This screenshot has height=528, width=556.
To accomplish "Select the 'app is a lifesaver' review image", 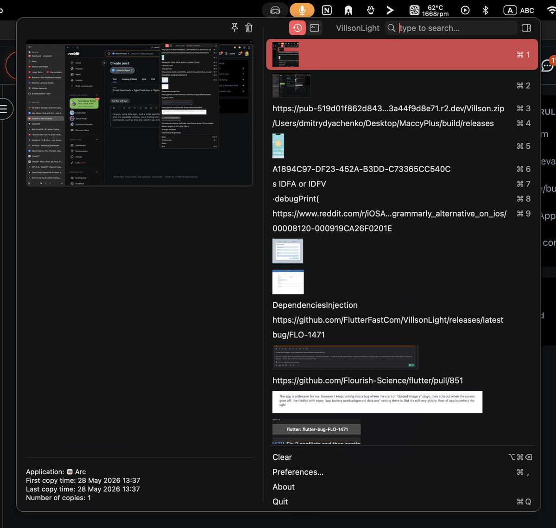I will click(x=377, y=402).
